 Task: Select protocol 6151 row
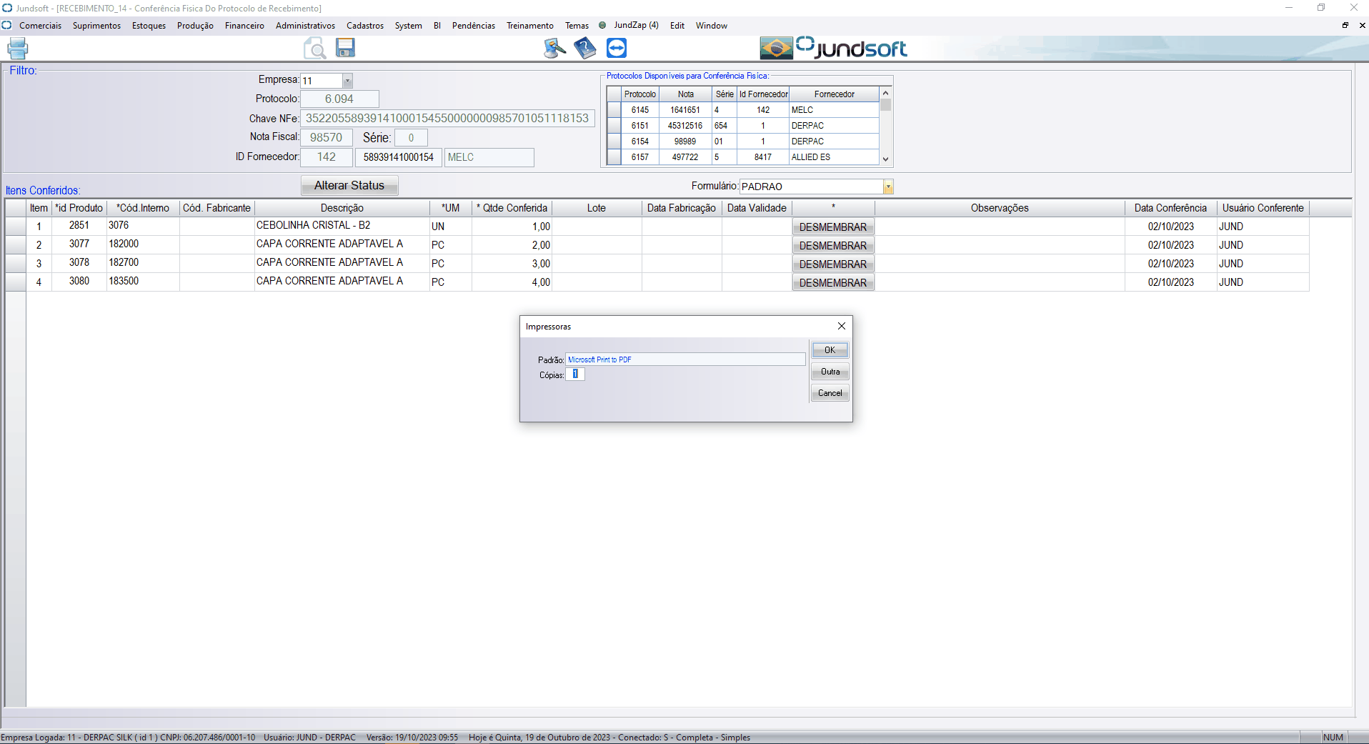click(x=743, y=126)
